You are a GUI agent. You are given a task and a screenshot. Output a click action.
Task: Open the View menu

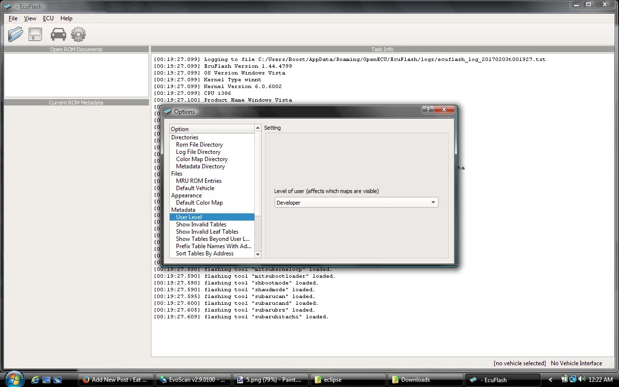click(30, 18)
